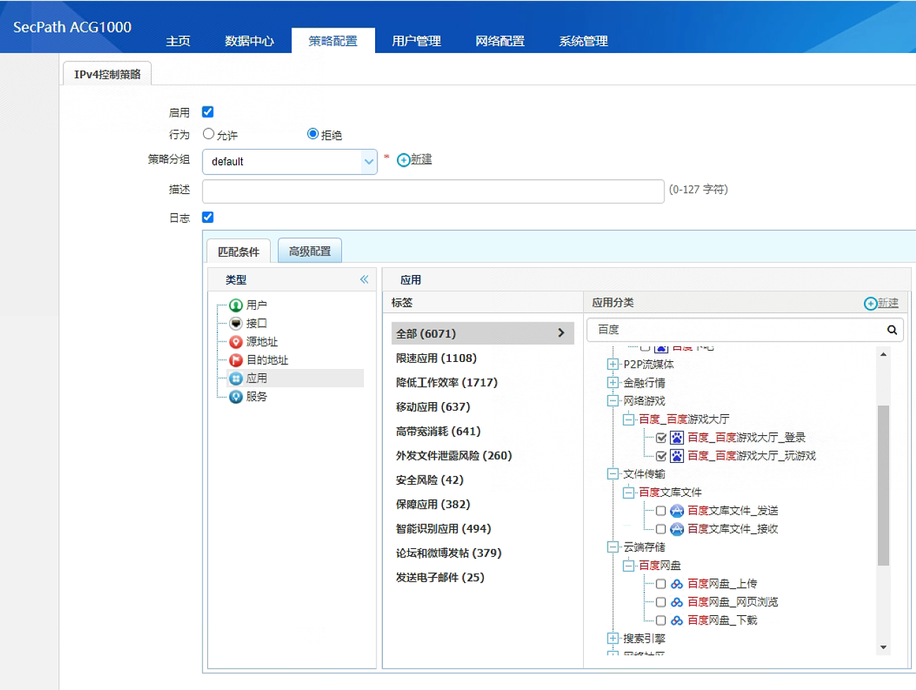Choose the 目的地址 flag icon

236,361
